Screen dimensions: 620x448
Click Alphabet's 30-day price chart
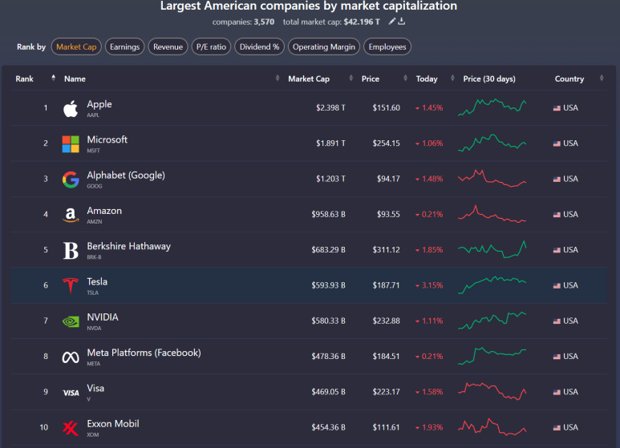(492, 178)
